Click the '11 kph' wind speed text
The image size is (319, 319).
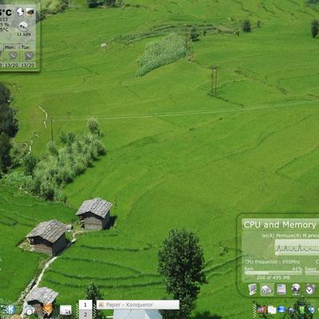24,34
